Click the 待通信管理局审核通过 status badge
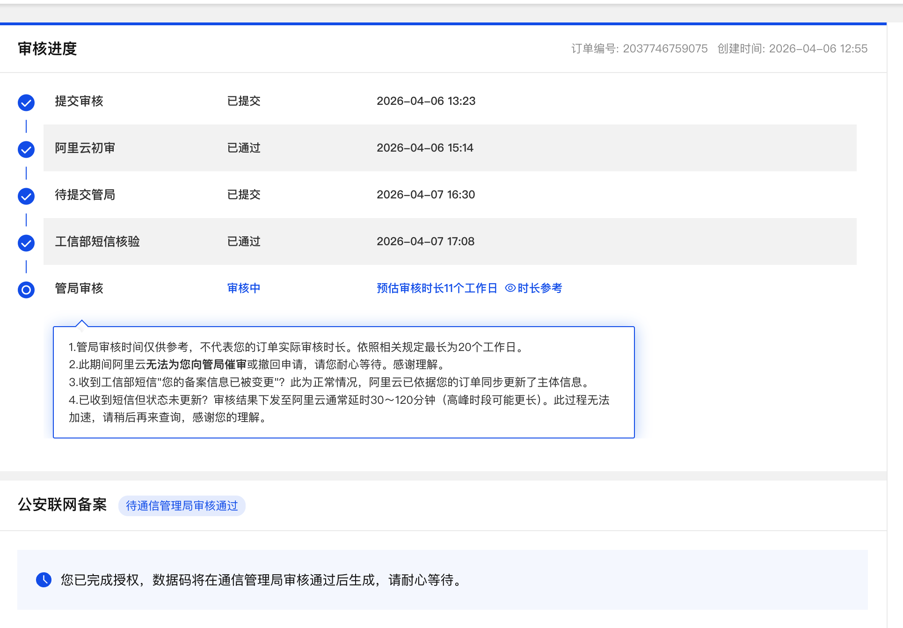The width and height of the screenshot is (903, 628). click(x=182, y=506)
